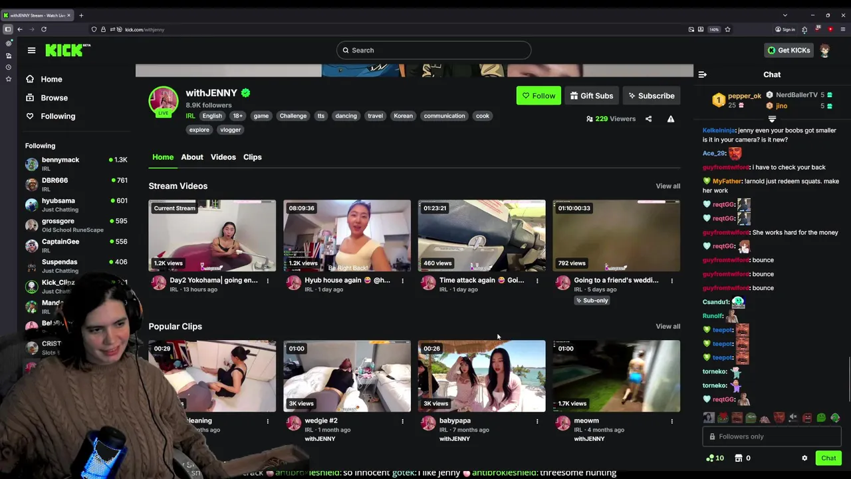Click the muted speaker emote in emote bar
Viewport: 851px width, 479px height.
point(793,418)
